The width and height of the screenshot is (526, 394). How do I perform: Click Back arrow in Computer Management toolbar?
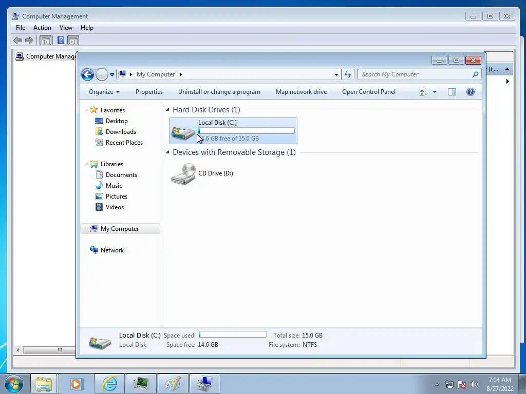17,40
